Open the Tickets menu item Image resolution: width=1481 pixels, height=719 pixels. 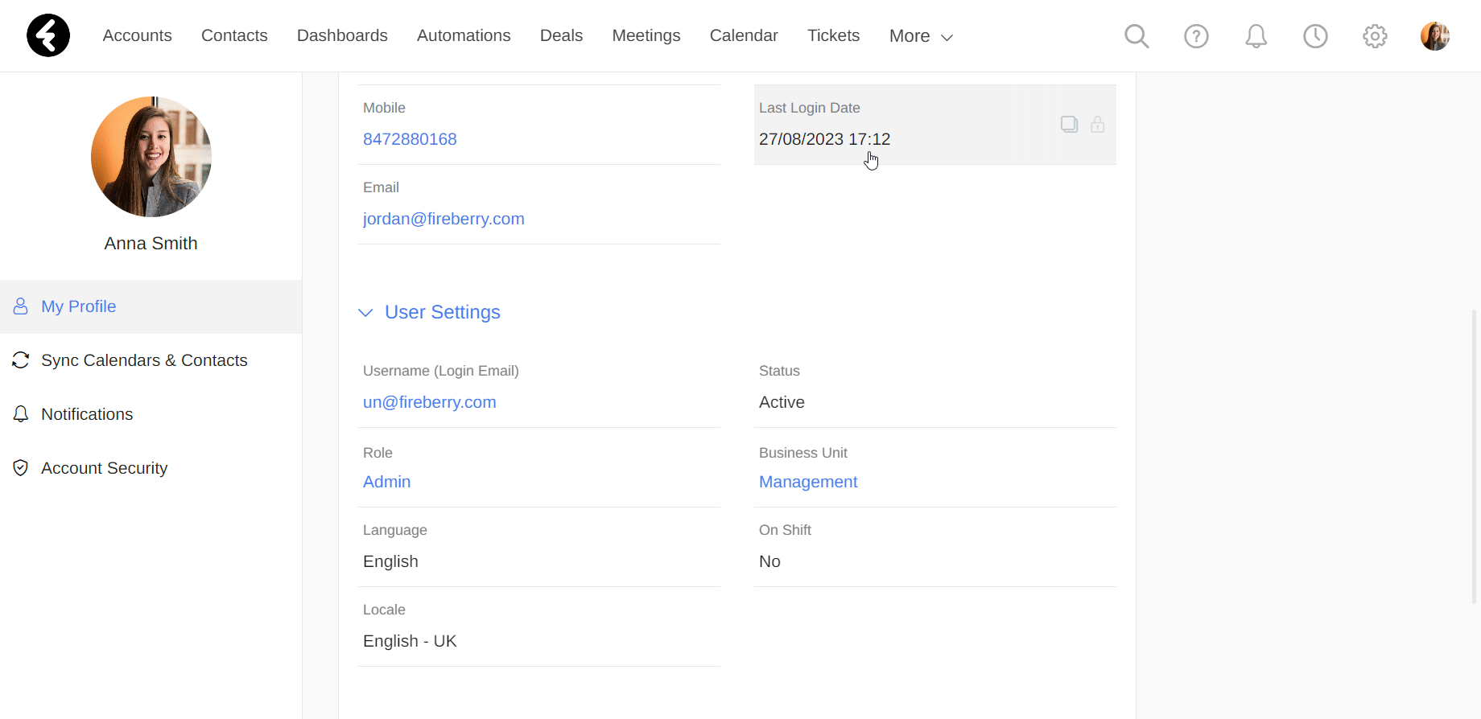click(x=833, y=35)
